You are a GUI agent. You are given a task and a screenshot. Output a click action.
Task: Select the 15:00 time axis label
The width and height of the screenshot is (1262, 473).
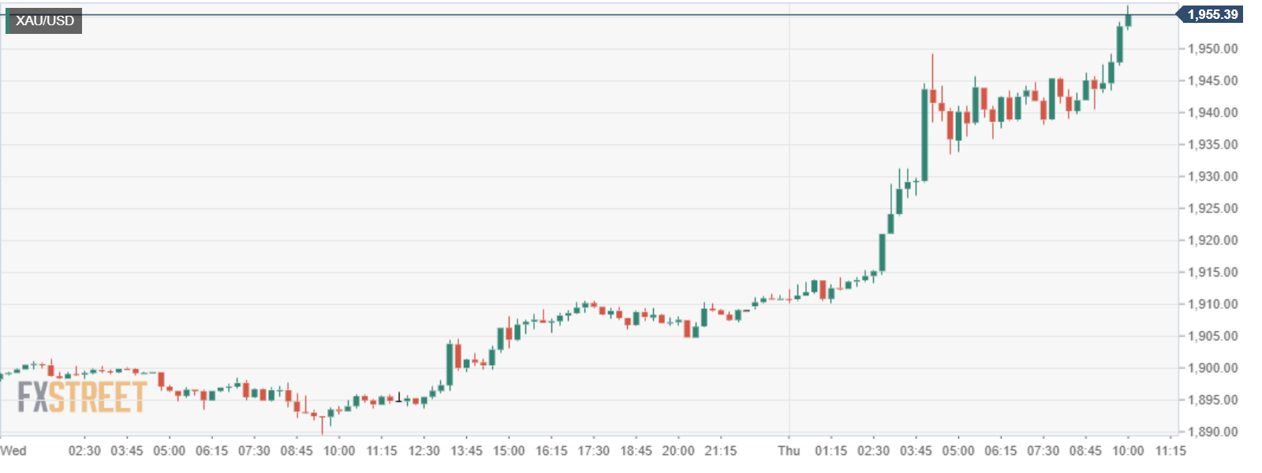[x=509, y=450]
